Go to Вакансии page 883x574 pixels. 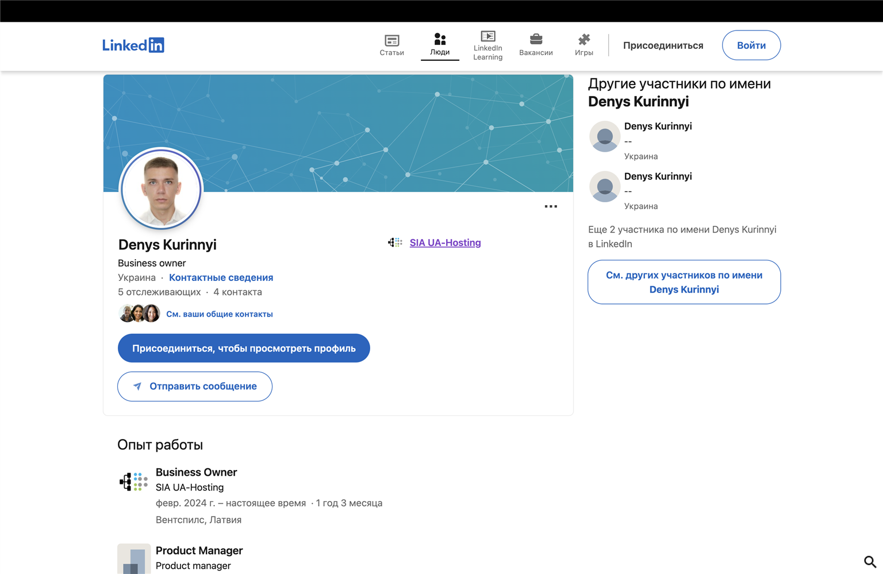(x=536, y=45)
